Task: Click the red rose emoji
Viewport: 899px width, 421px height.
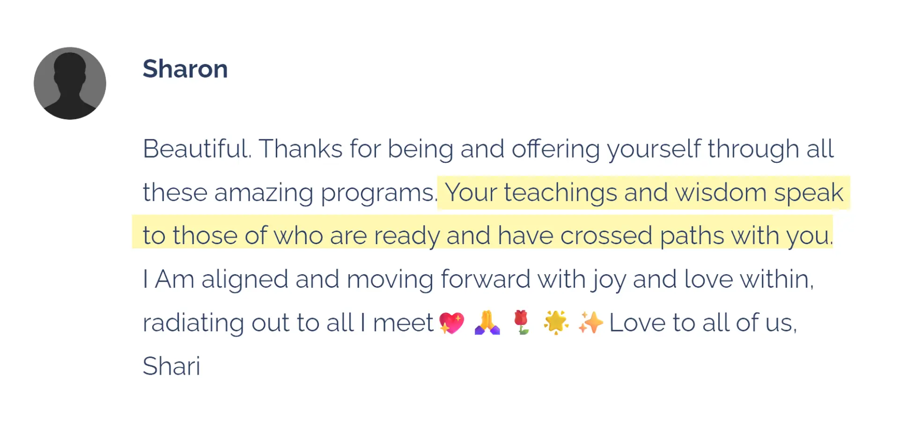Action: [521, 322]
